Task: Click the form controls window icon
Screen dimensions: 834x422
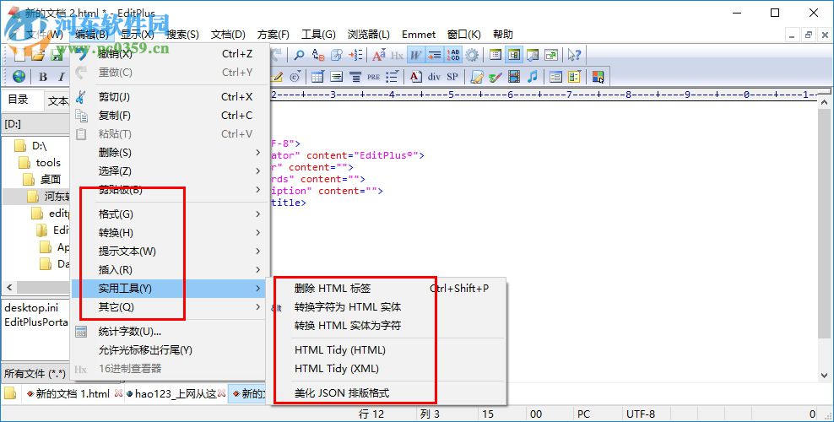Action: click(x=555, y=77)
